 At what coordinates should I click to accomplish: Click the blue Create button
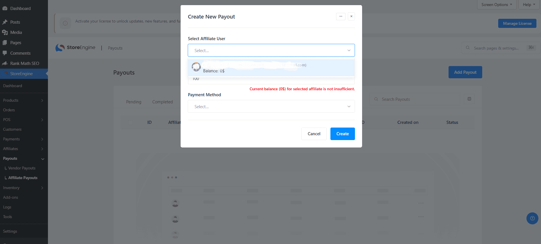point(342,134)
